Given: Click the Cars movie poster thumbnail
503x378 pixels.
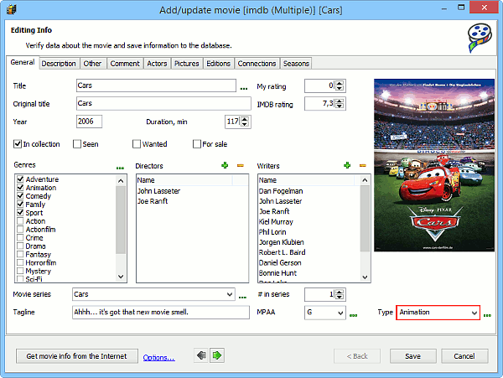Looking at the screenshot, I should tap(434, 165).
